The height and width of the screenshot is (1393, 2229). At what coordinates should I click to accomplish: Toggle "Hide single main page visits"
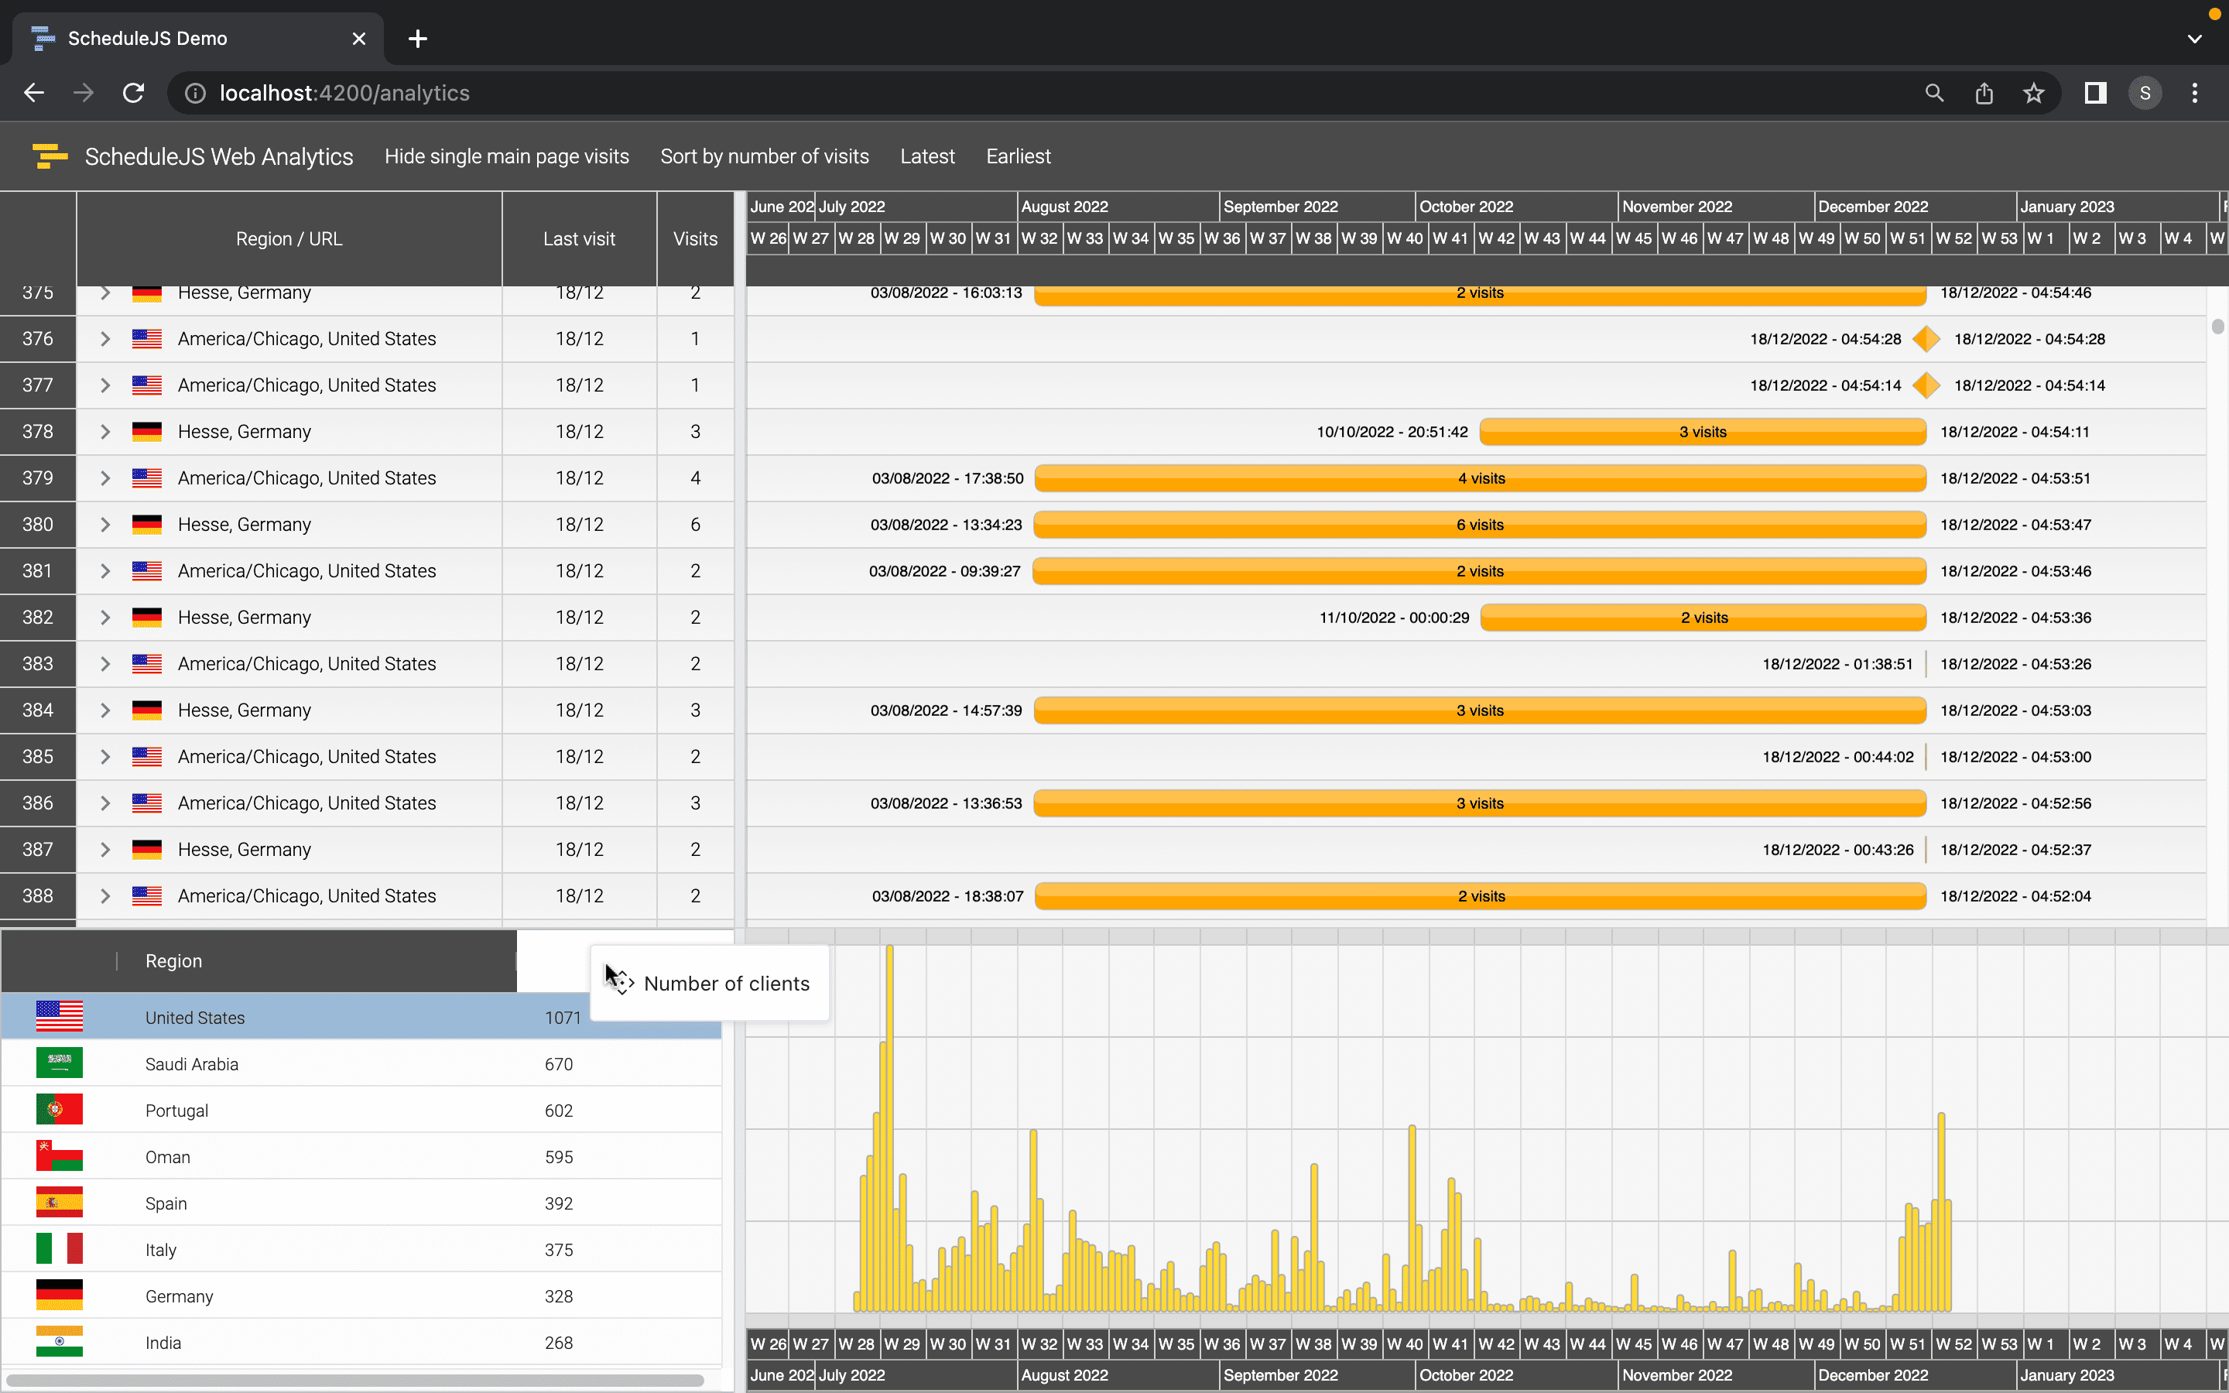(x=507, y=156)
